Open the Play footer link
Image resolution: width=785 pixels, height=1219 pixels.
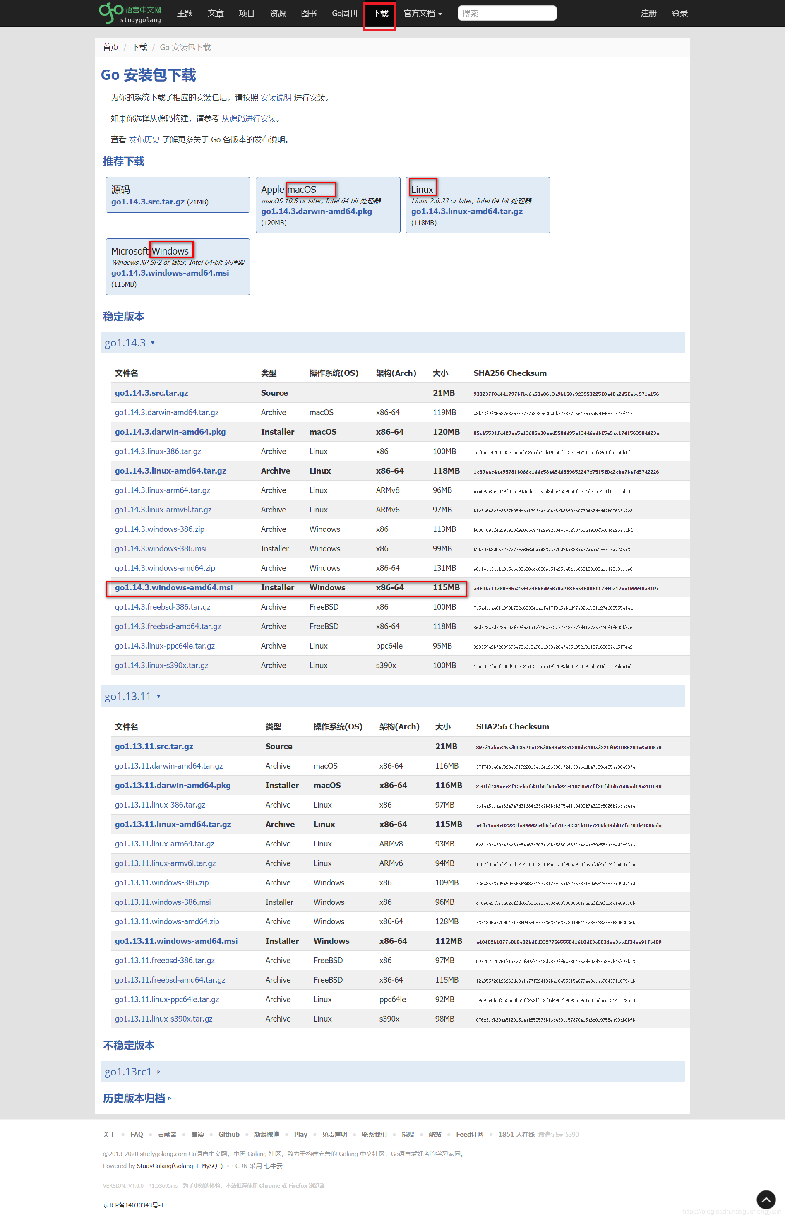point(301,1135)
